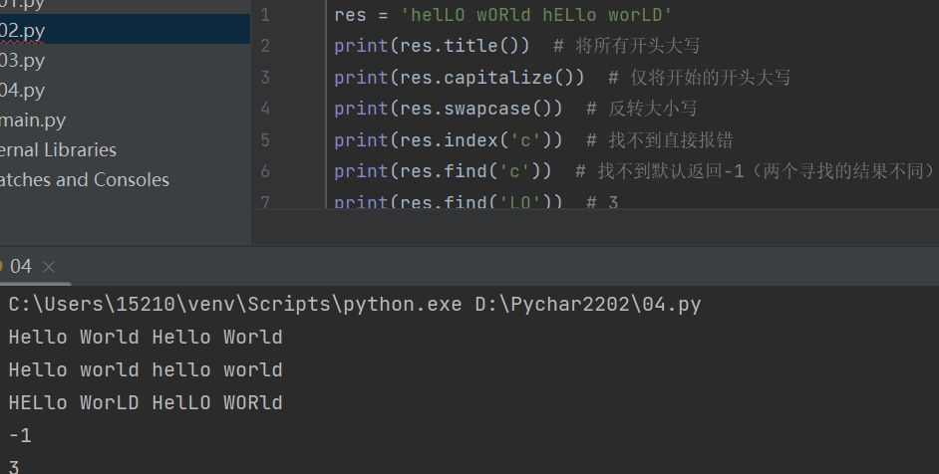The image size is (939, 474).
Task: Select 02.py in the project tree
Action: (x=24, y=30)
